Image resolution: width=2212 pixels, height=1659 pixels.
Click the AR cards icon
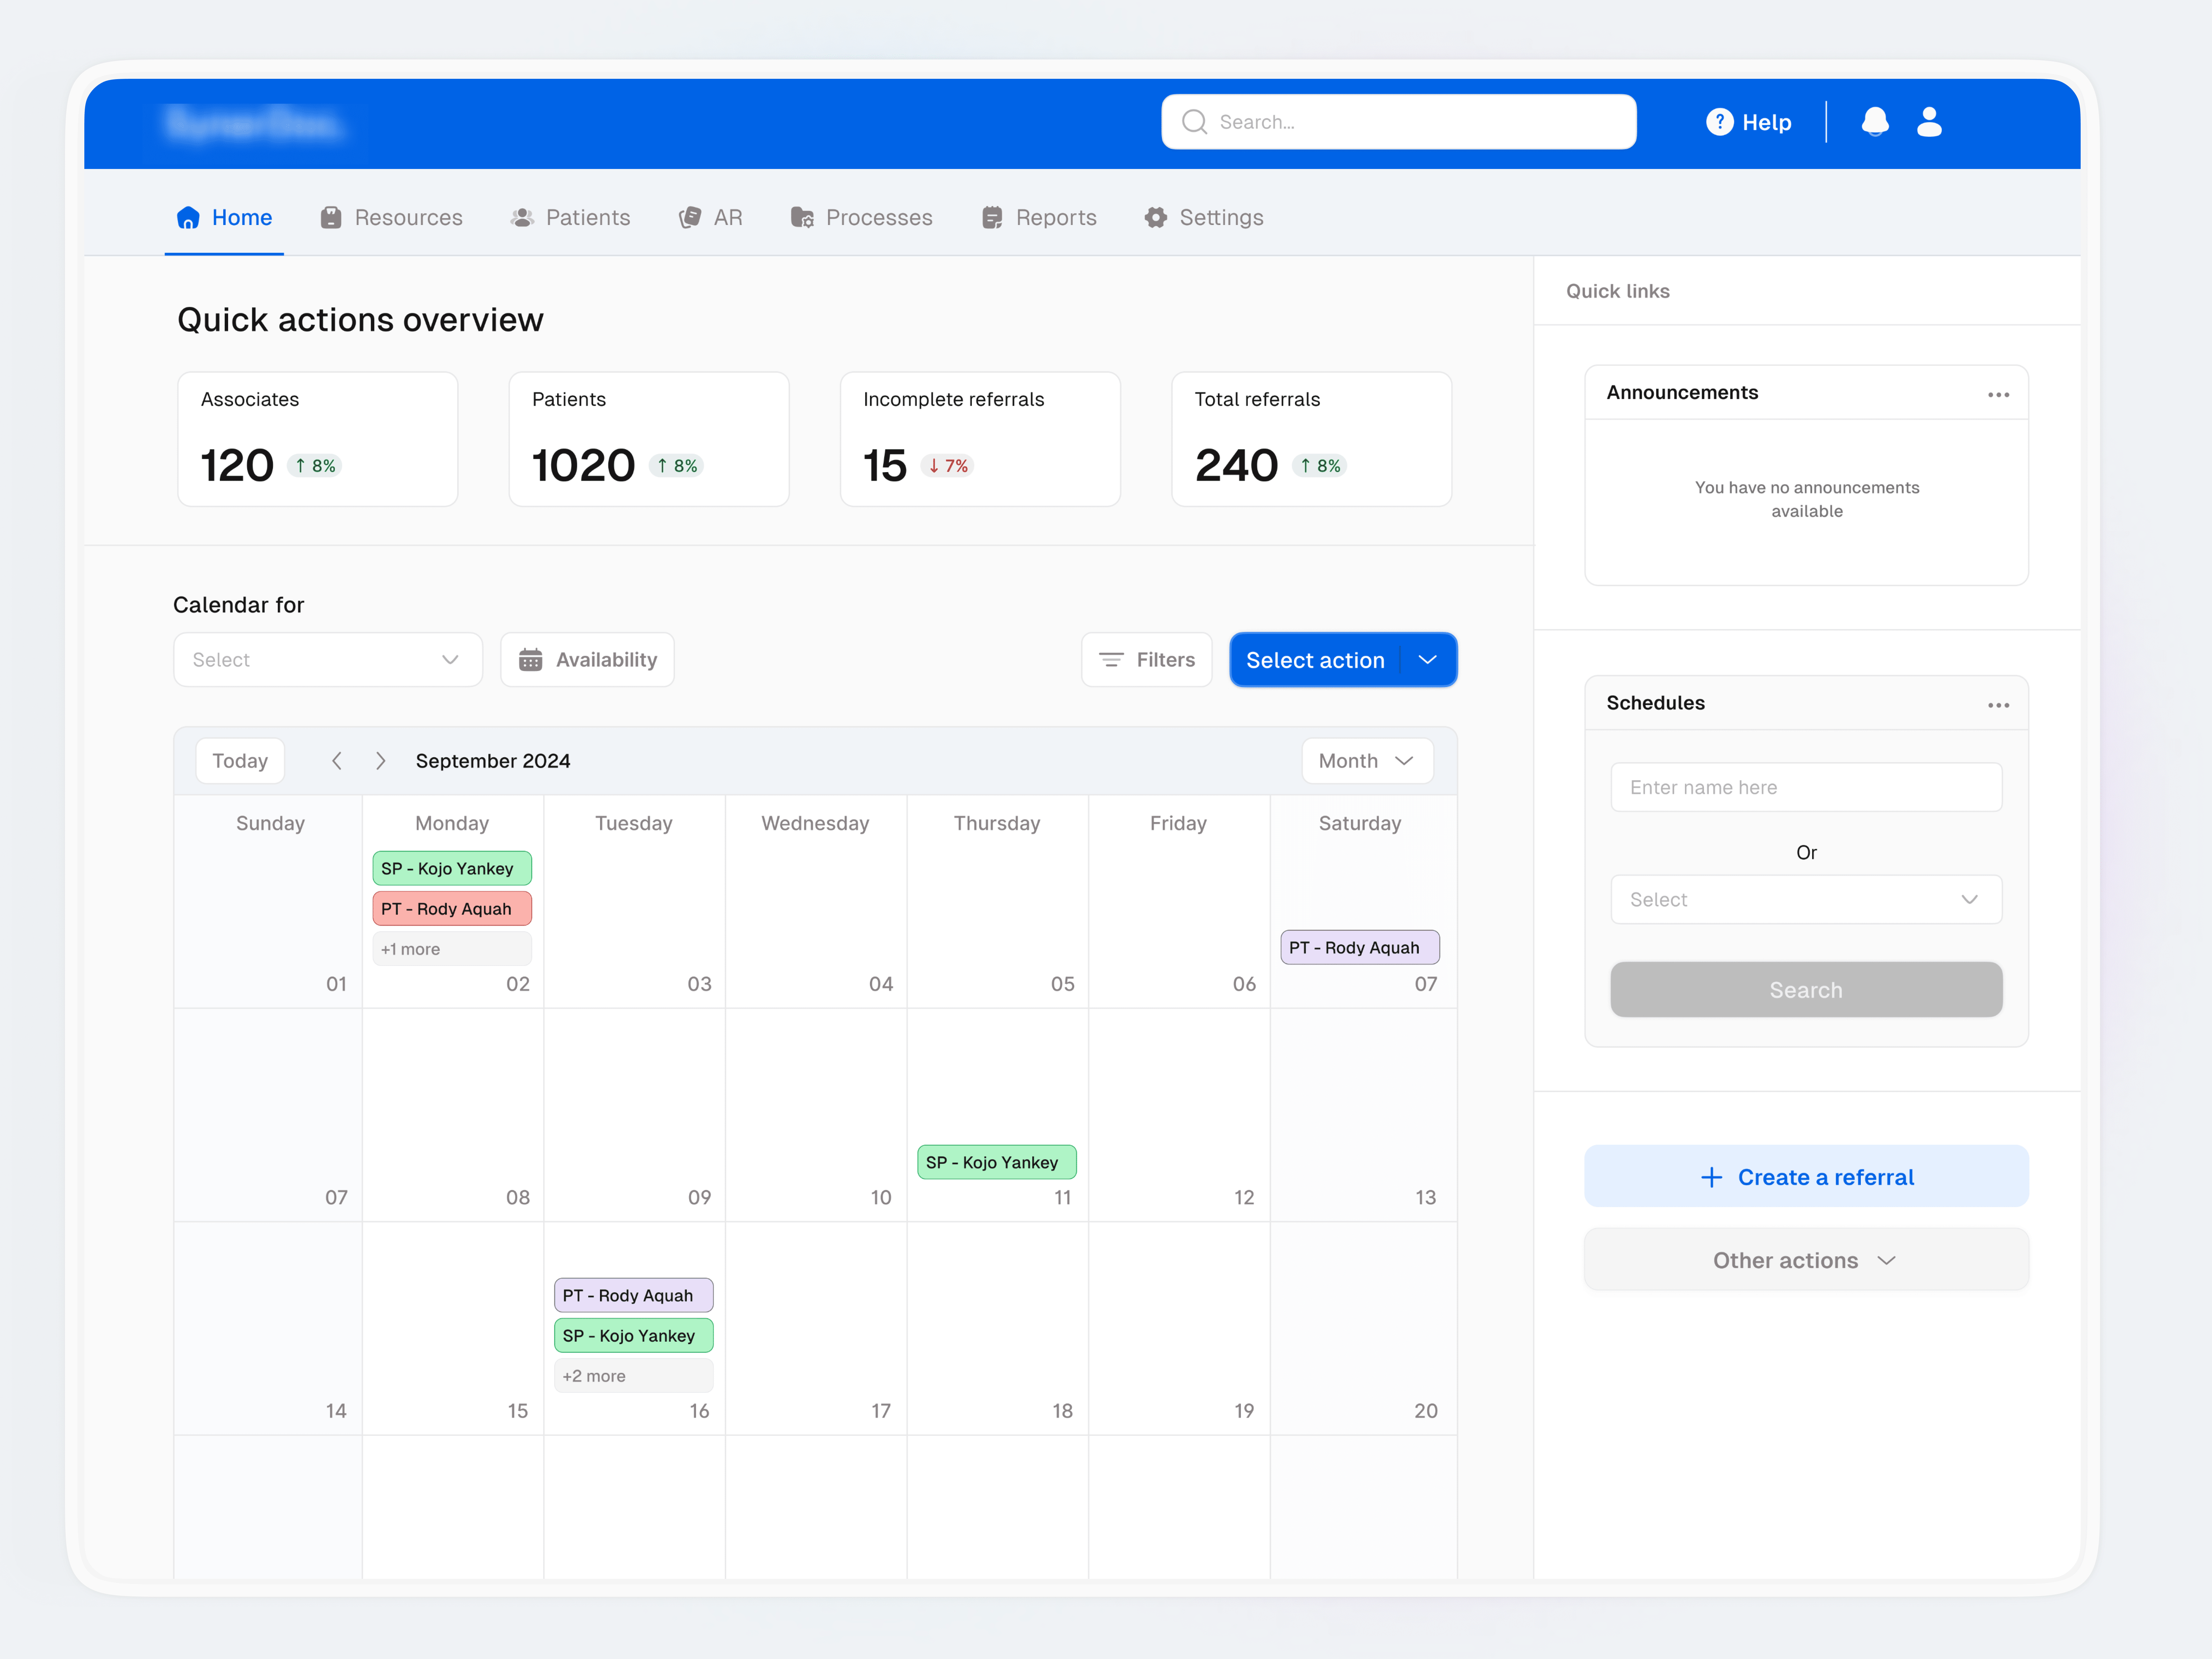(690, 218)
